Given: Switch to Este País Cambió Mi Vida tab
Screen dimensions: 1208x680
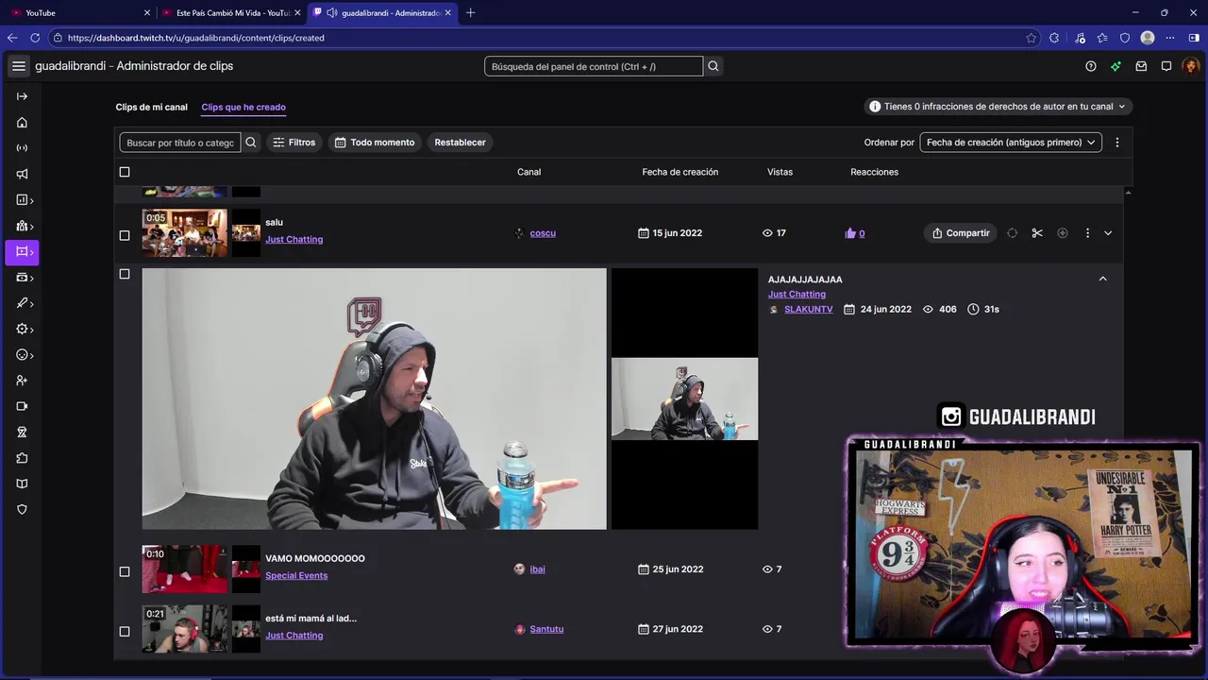Looking at the screenshot, I should pyautogui.click(x=231, y=12).
